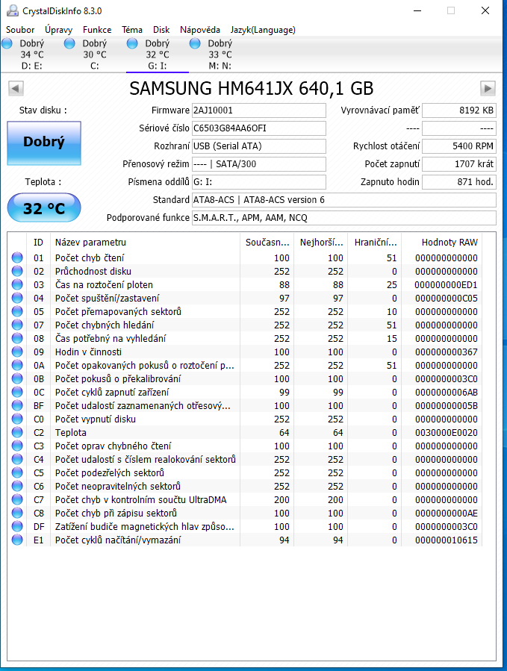The height and width of the screenshot is (671, 507).
Task: Click status icon for C3 Počet oprav chybného čtení
Action: coord(17,446)
